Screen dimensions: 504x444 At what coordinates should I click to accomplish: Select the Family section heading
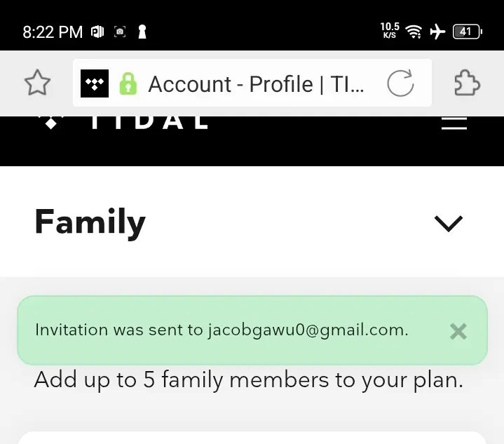coord(90,222)
